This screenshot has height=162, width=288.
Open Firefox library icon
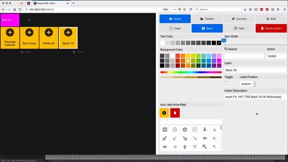(x=251, y=9)
